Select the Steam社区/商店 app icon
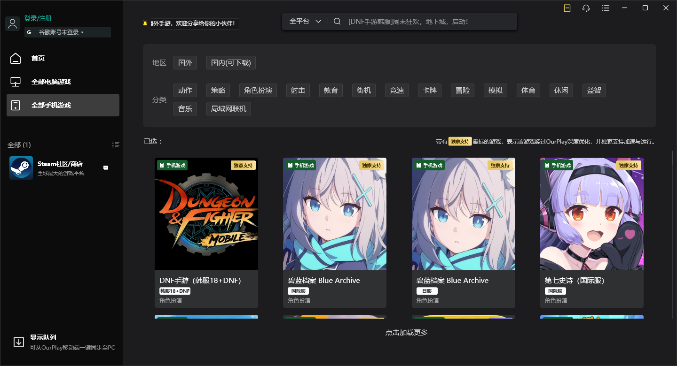Viewport: 677px width, 366px height. point(21,168)
